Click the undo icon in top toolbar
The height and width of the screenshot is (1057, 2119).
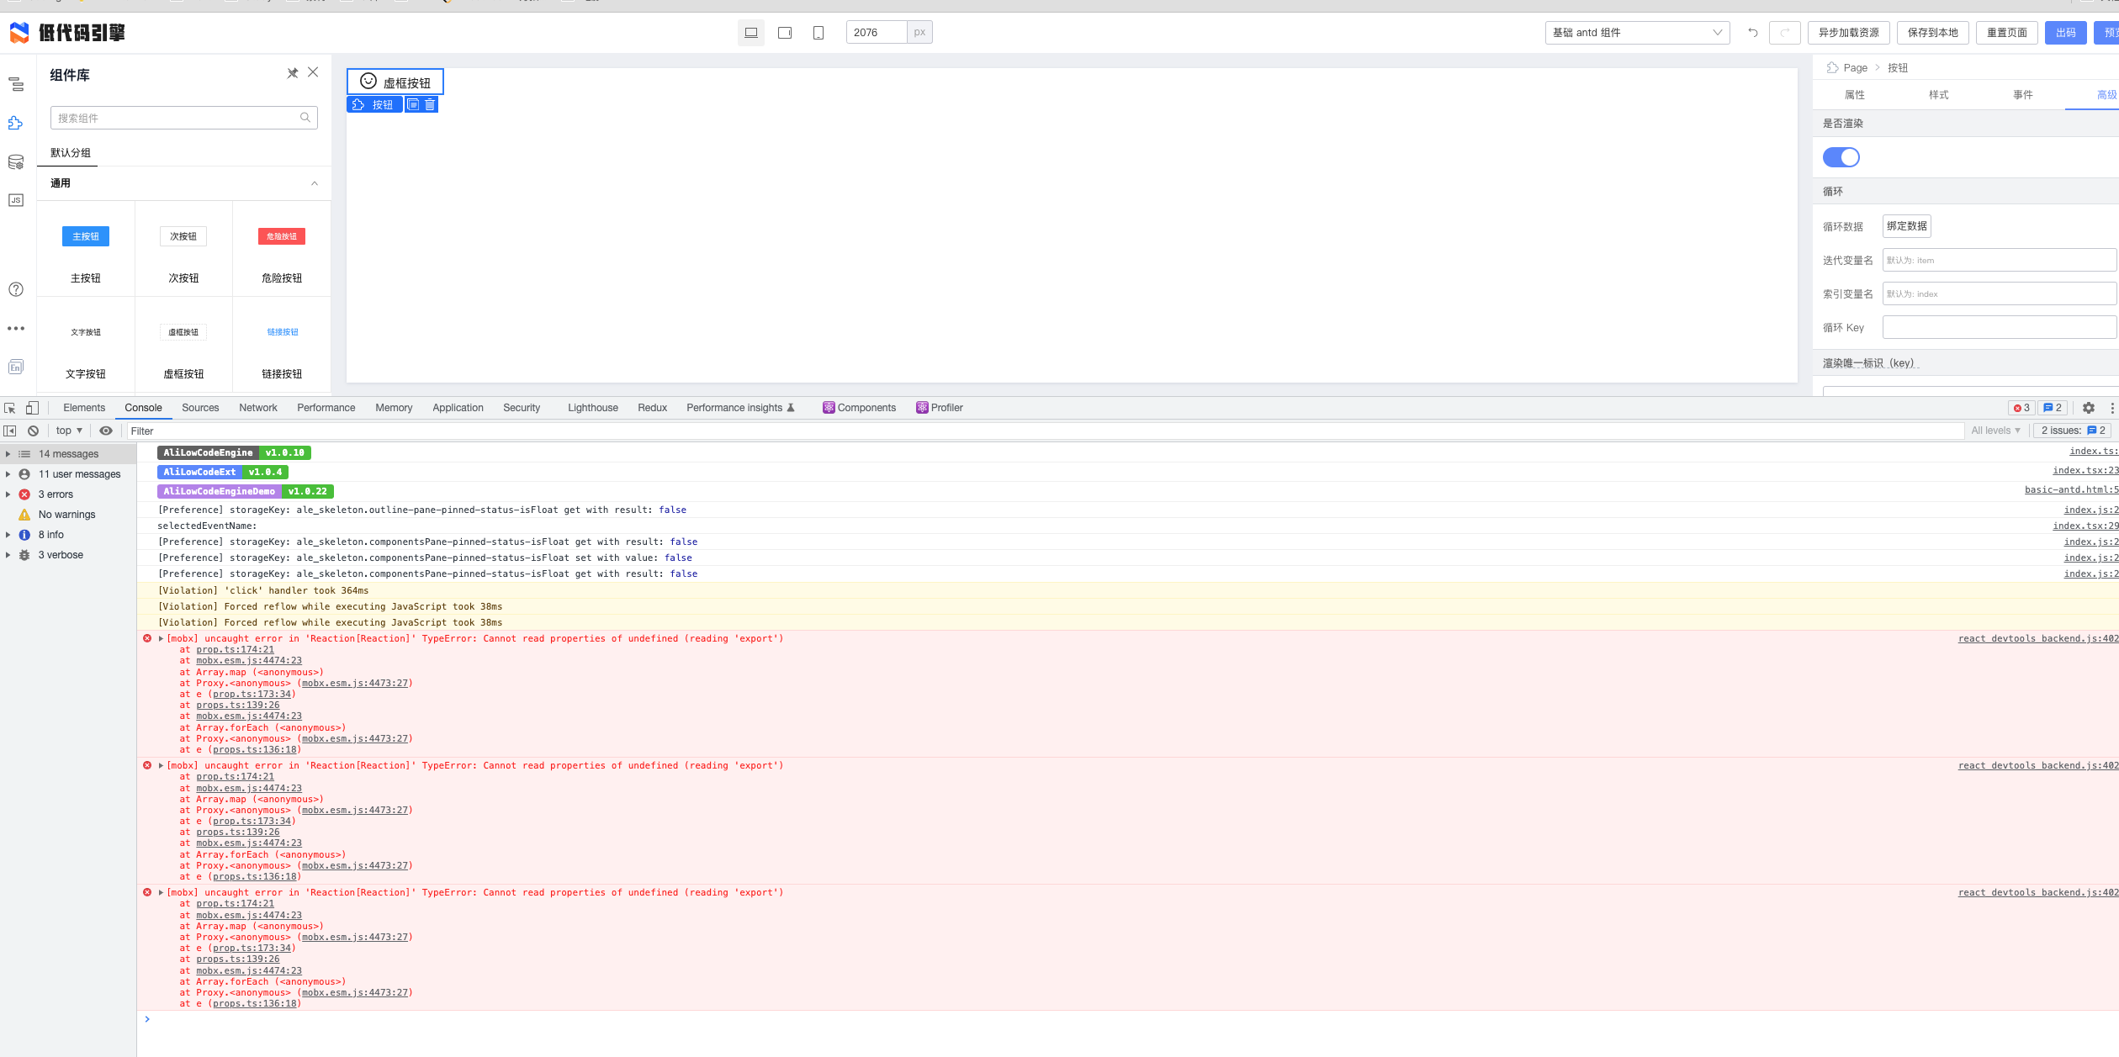[1753, 32]
